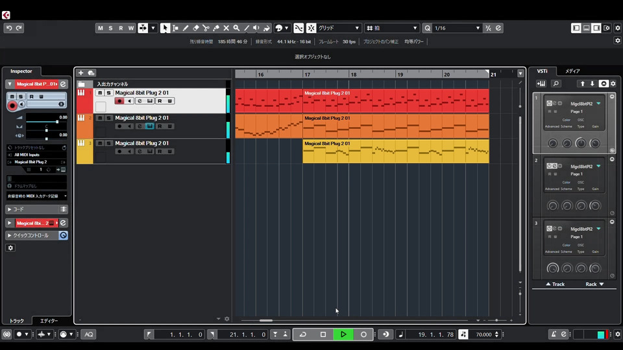The image size is (623, 350).
Task: Select the Object Selection arrow tool
Action: coord(164,28)
